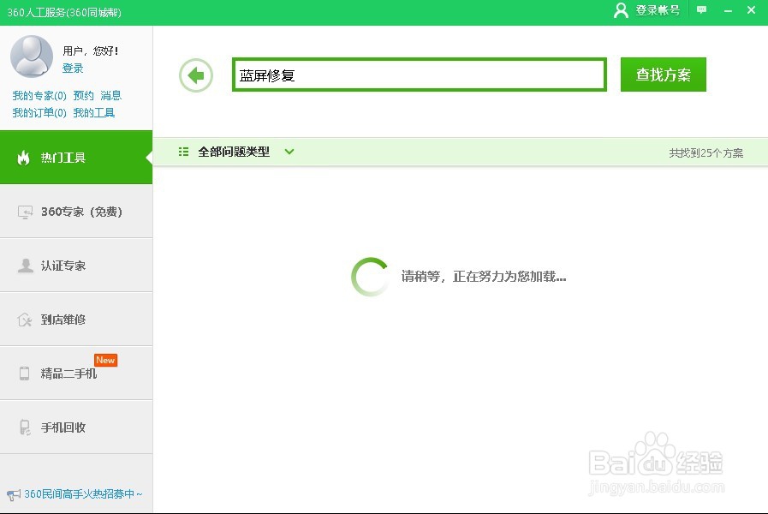This screenshot has height=514, width=768.
Task: Click the person icon beside 认证专家
Action: [x=26, y=265]
